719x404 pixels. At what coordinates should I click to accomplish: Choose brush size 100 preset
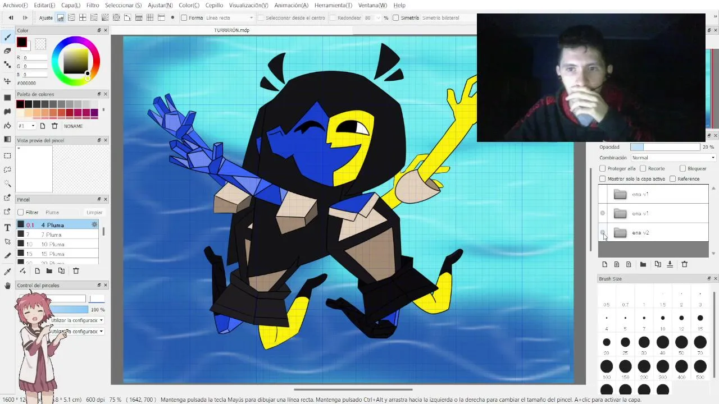(607, 366)
